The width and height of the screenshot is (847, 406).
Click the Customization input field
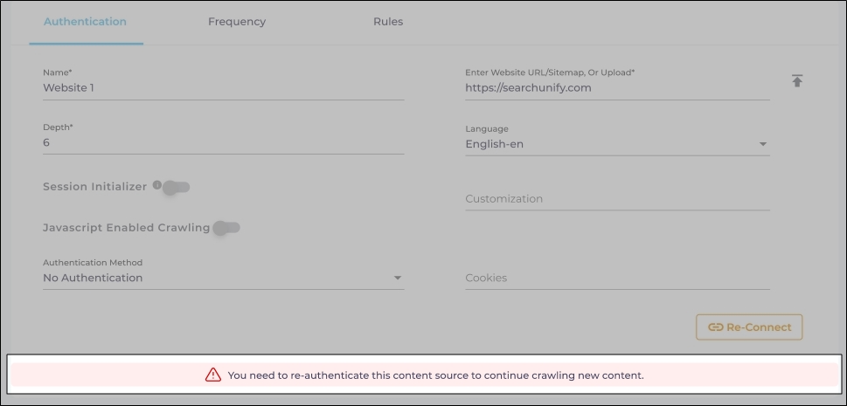(x=616, y=199)
